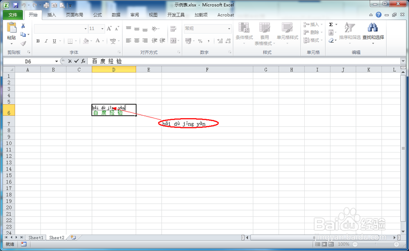Click the Percent Style icon

tap(200, 41)
